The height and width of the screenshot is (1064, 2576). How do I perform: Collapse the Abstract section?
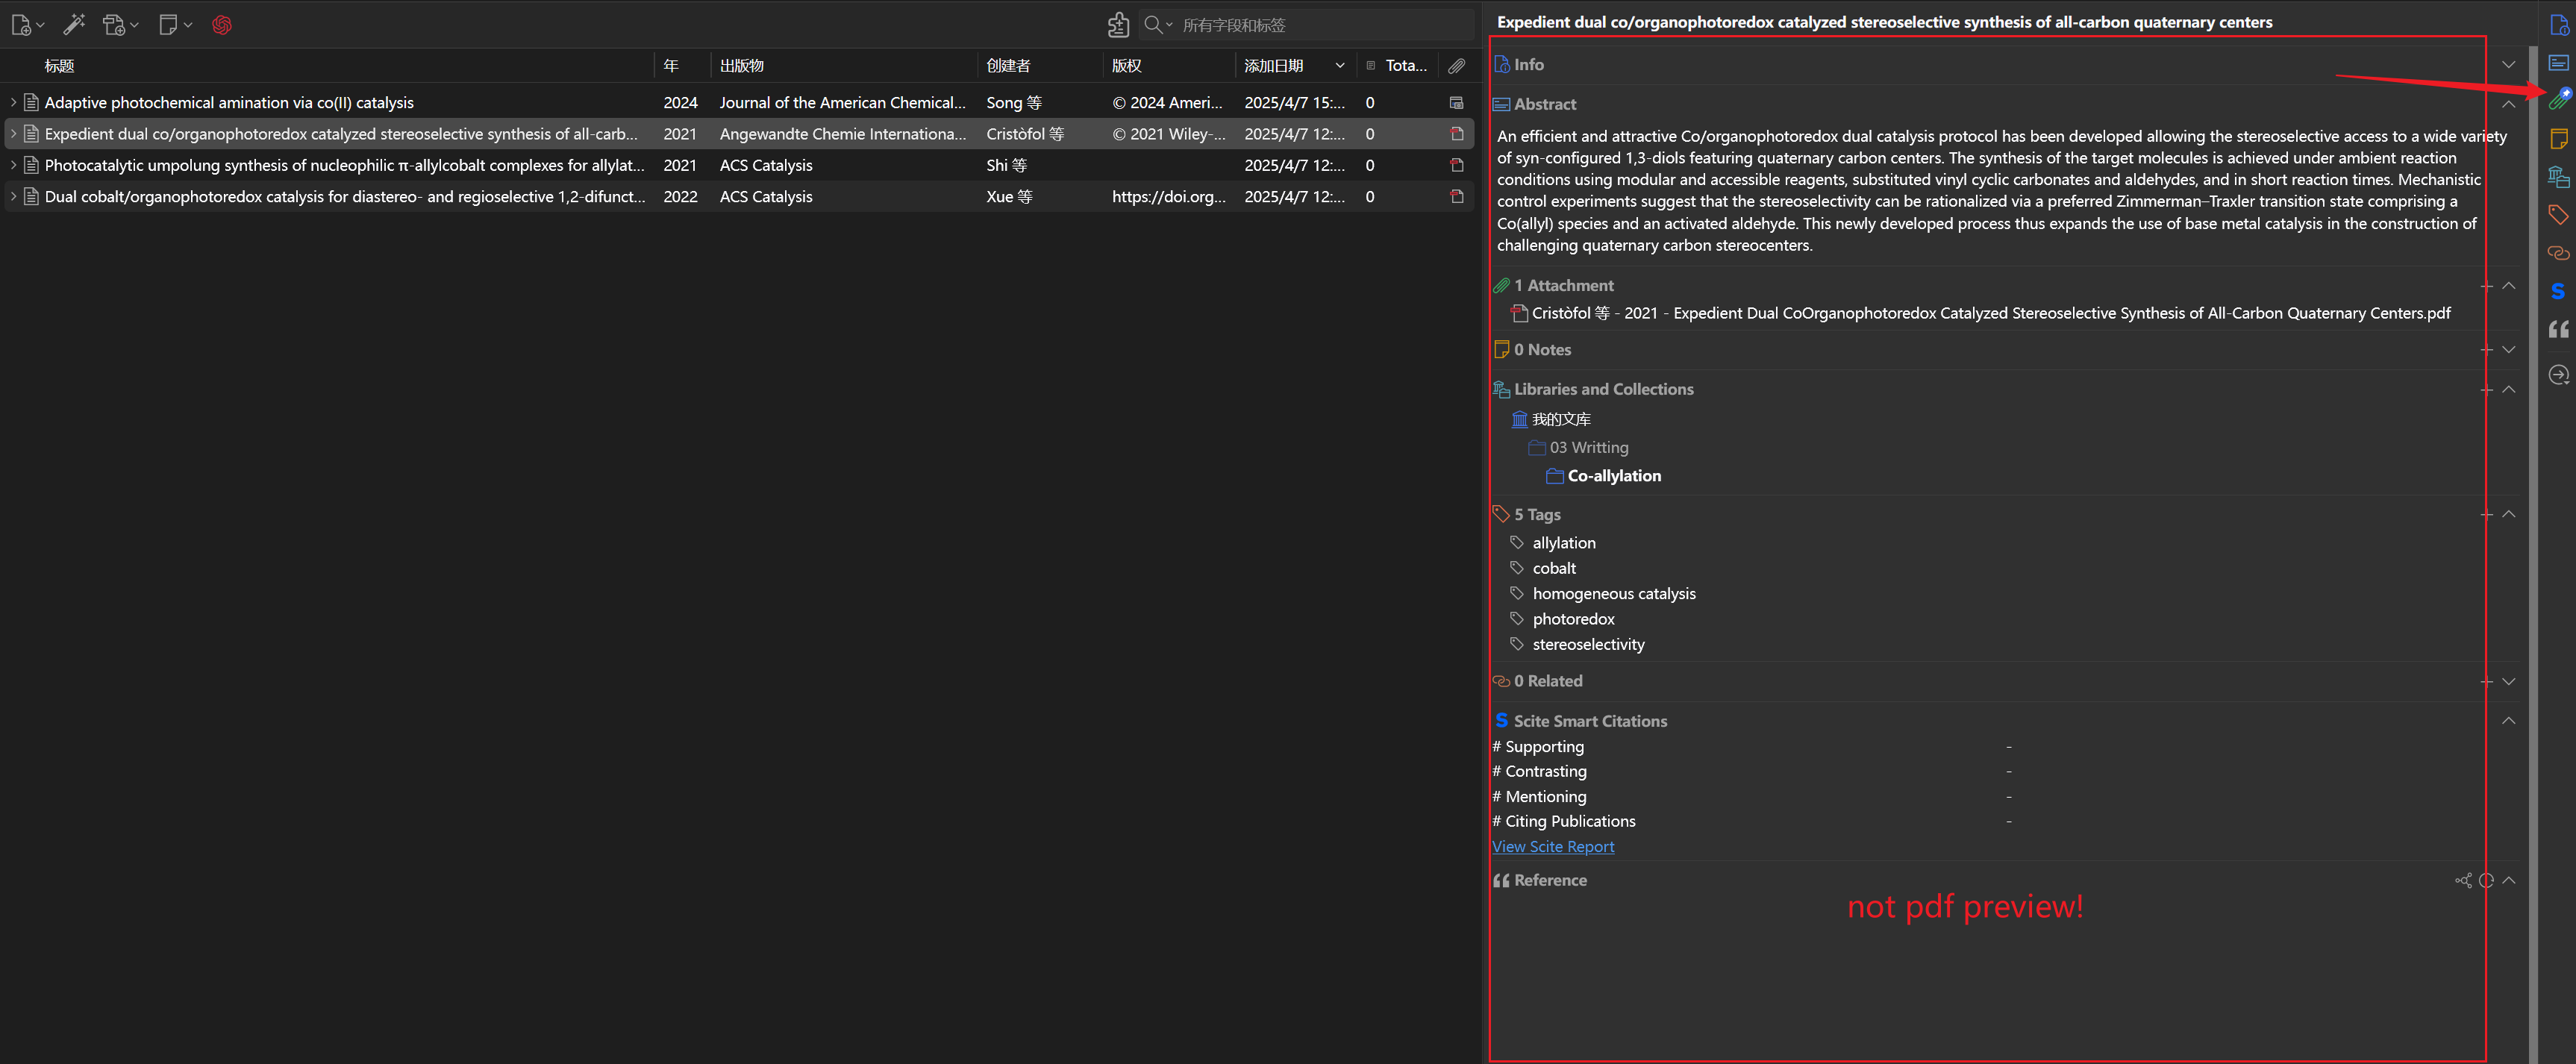(2508, 104)
